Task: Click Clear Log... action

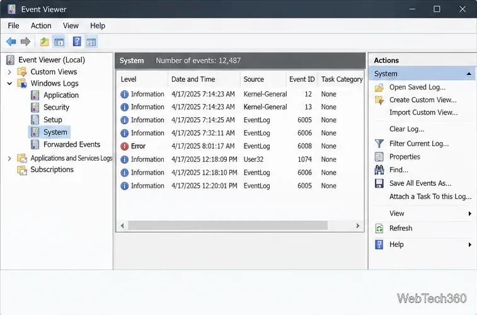Action: tap(406, 129)
